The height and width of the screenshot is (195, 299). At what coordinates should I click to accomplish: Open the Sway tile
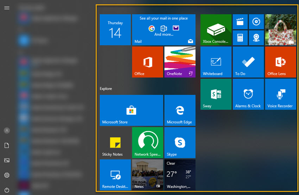pyautogui.click(x=216, y=94)
